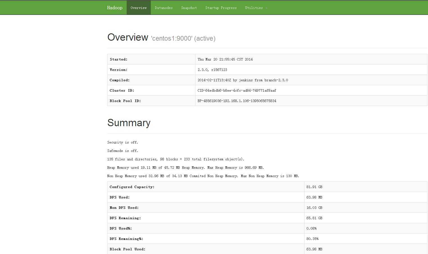Go to Startup Progress tab
Screen dimensions: 428x254
221,8
